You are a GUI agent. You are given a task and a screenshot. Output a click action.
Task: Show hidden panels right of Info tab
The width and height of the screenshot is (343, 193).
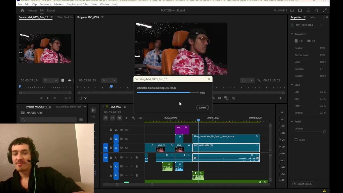click(x=327, y=17)
